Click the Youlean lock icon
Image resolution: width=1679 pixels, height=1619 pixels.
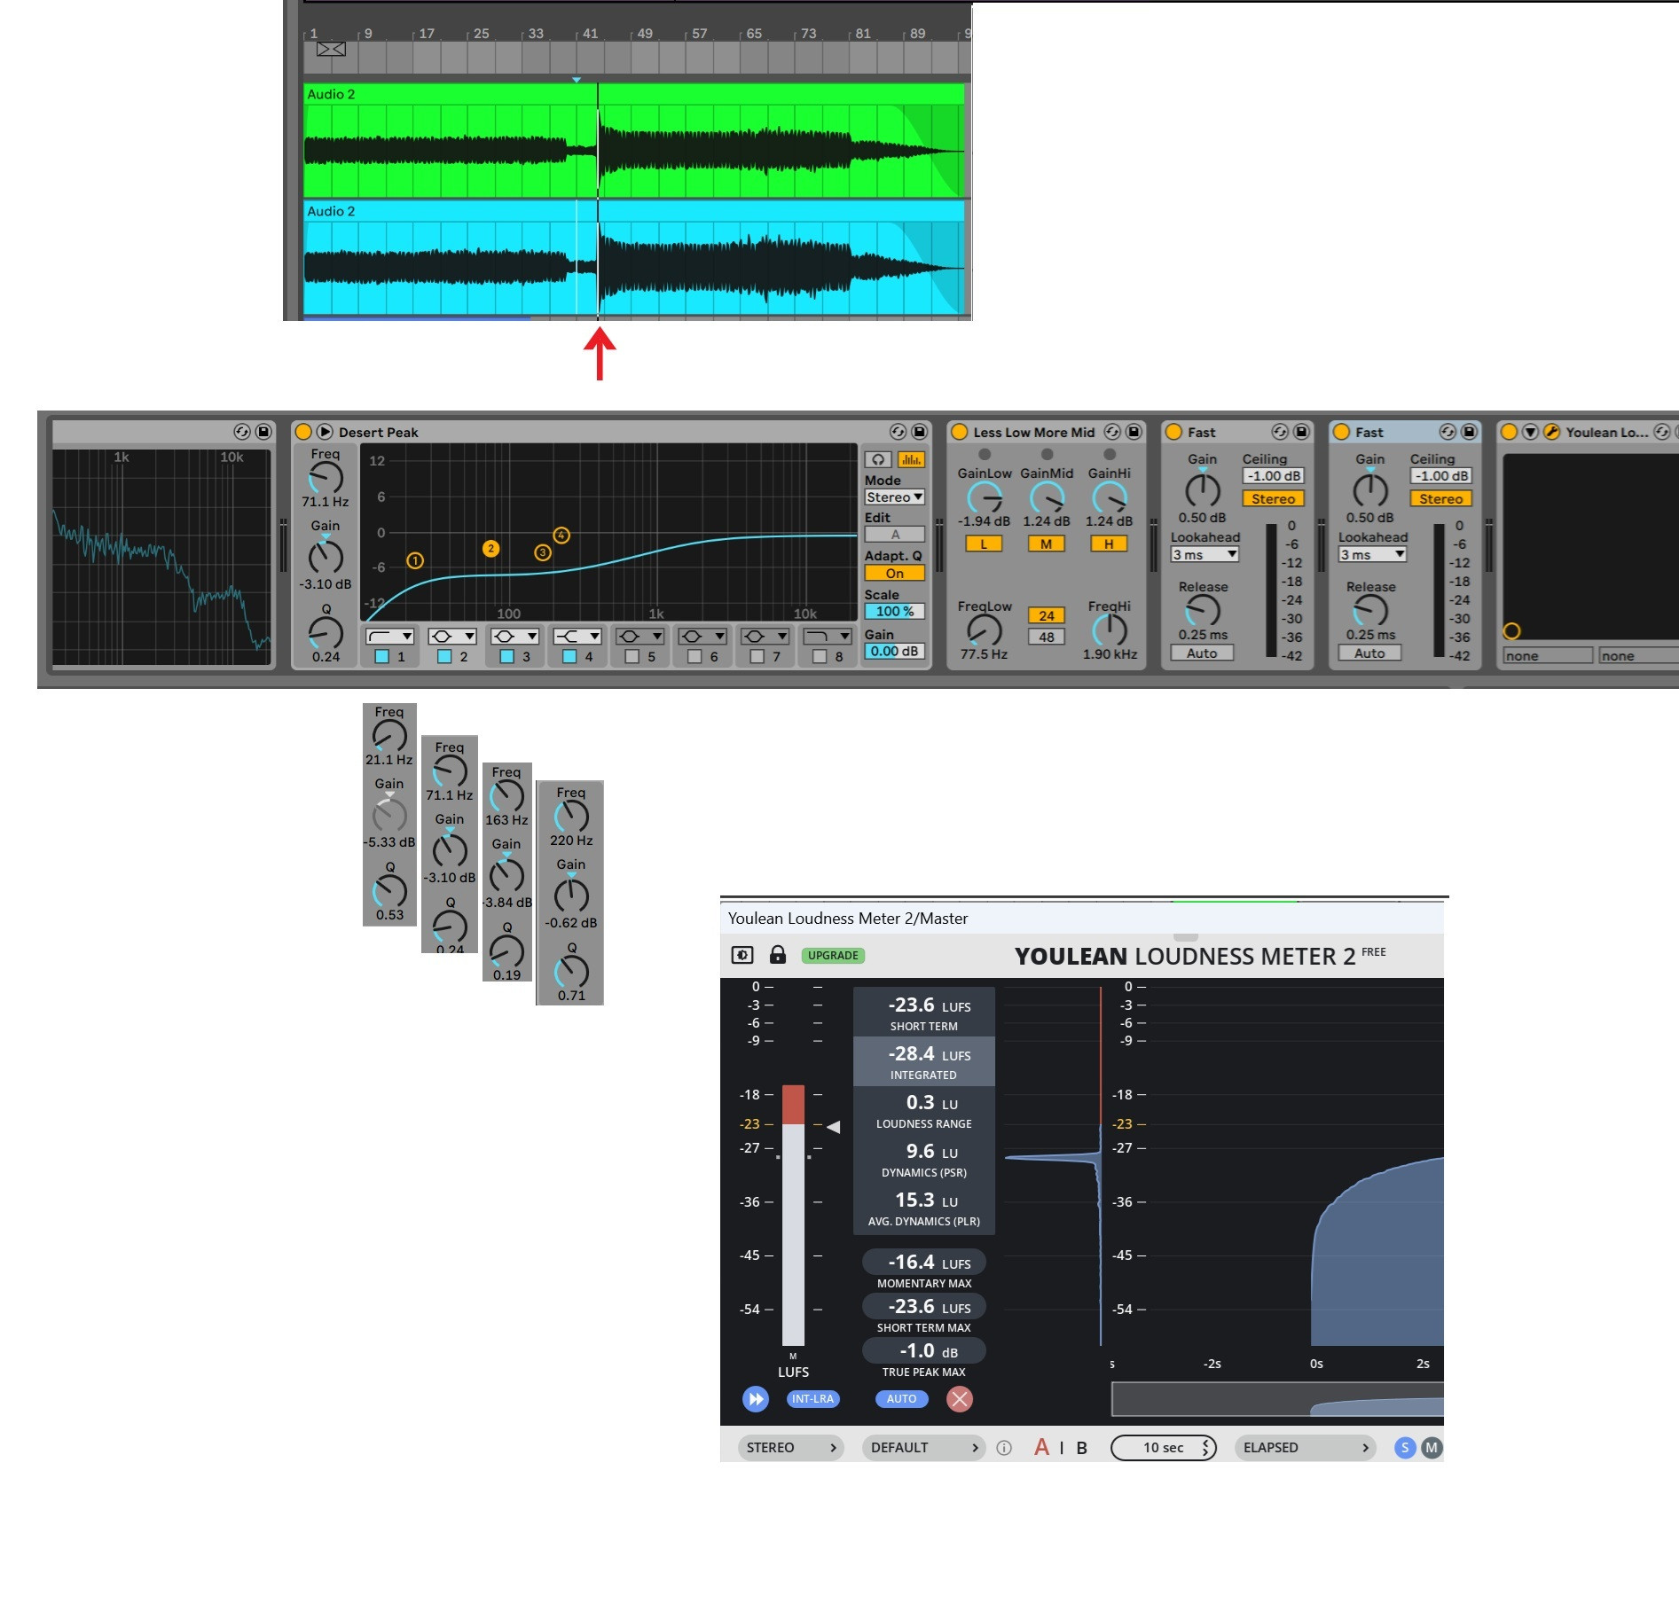coord(777,954)
